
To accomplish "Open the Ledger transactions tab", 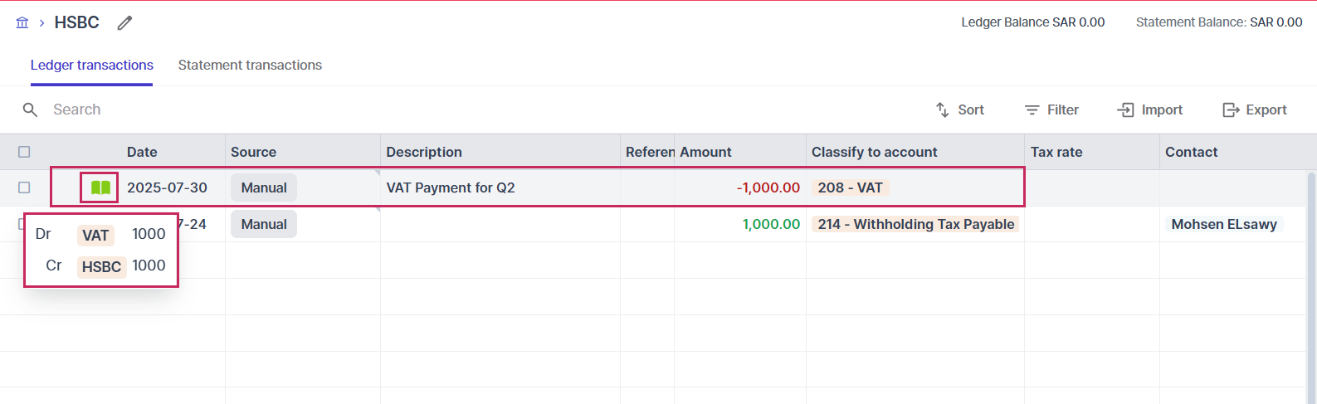I will pyautogui.click(x=92, y=65).
